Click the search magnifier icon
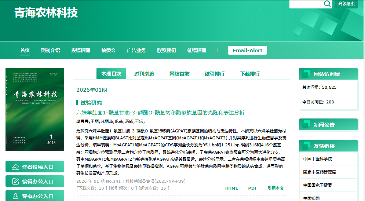Viewport: 365px width, 201px height. 327,4
